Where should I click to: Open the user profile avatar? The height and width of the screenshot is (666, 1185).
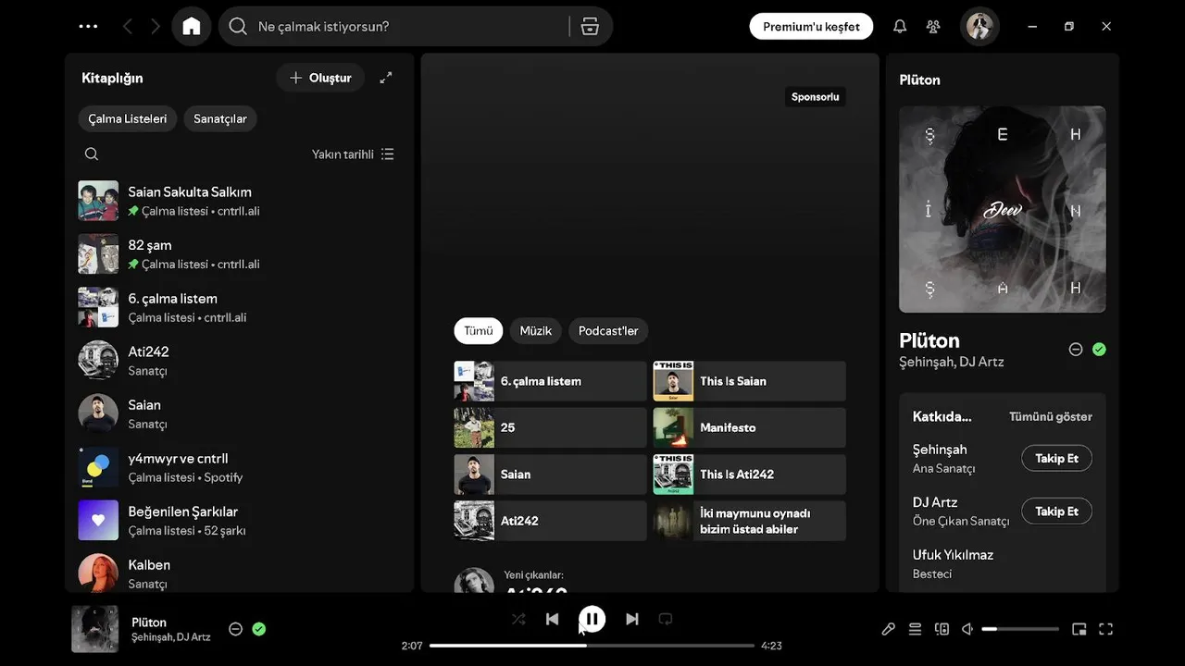(979, 27)
